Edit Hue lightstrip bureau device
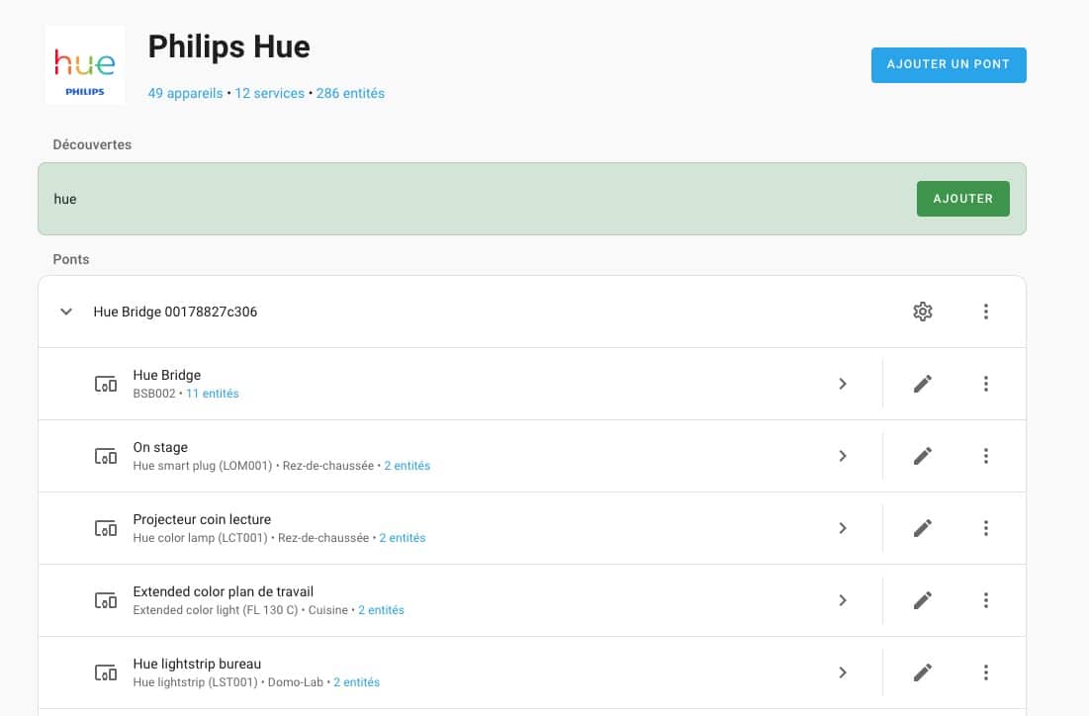This screenshot has height=716, width=1089. (x=922, y=672)
